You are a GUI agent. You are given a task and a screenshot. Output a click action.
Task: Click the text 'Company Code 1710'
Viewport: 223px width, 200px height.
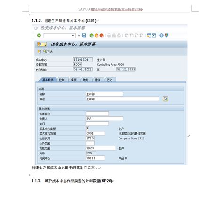click(131, 138)
